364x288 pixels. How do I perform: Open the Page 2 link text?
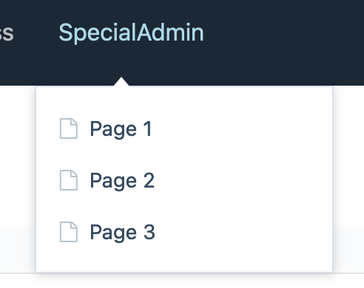click(122, 181)
